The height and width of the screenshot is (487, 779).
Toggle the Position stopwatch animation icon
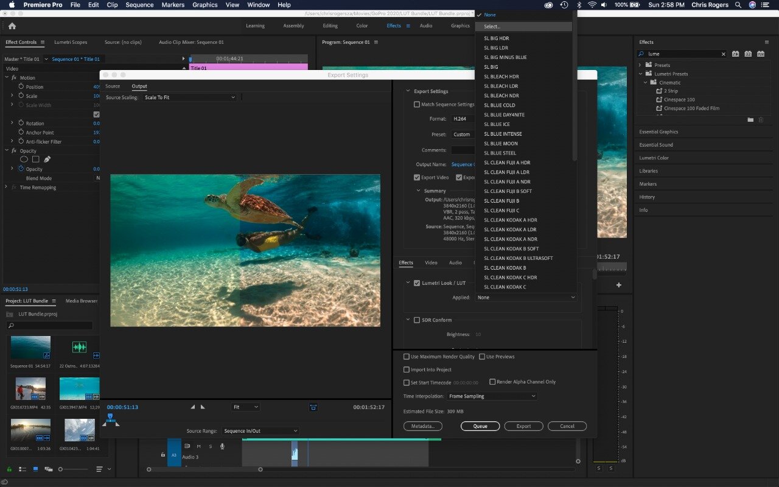click(21, 87)
